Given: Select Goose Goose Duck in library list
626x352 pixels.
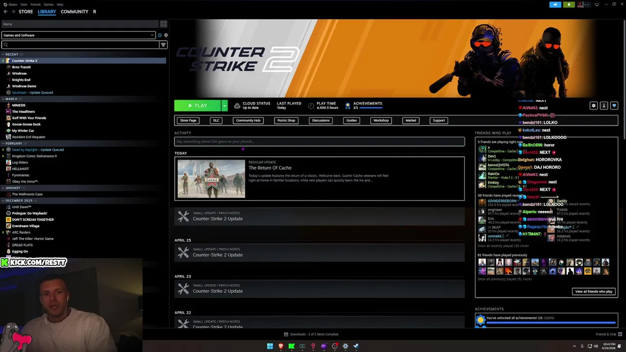Looking at the screenshot, I should 26,124.
